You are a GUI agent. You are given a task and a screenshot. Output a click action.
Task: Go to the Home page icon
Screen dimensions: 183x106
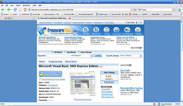click(25, 10)
